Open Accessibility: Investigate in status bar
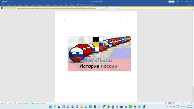This screenshot has height=109, width=194. tap(38, 103)
